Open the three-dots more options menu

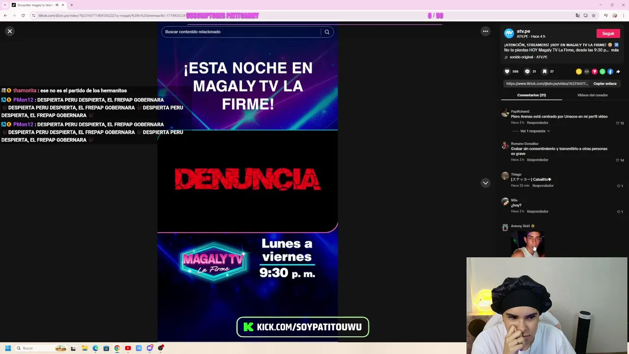coord(485,31)
